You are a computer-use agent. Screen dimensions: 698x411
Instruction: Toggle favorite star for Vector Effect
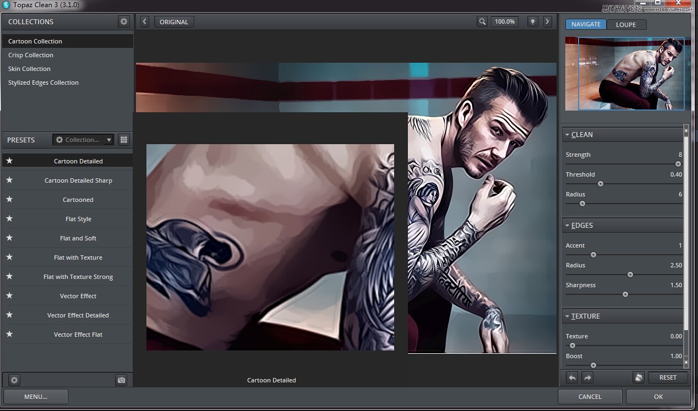coord(9,296)
